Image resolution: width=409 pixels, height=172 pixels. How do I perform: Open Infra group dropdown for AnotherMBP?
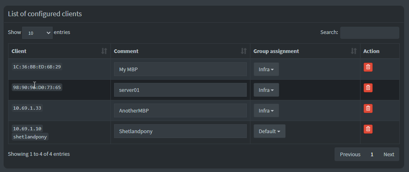[x=266, y=110]
